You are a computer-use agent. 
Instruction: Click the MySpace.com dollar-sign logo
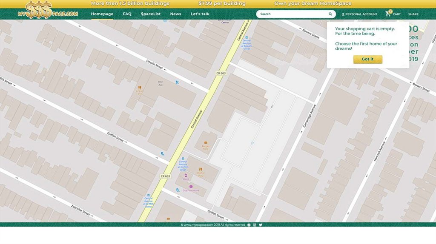[x=48, y=10]
